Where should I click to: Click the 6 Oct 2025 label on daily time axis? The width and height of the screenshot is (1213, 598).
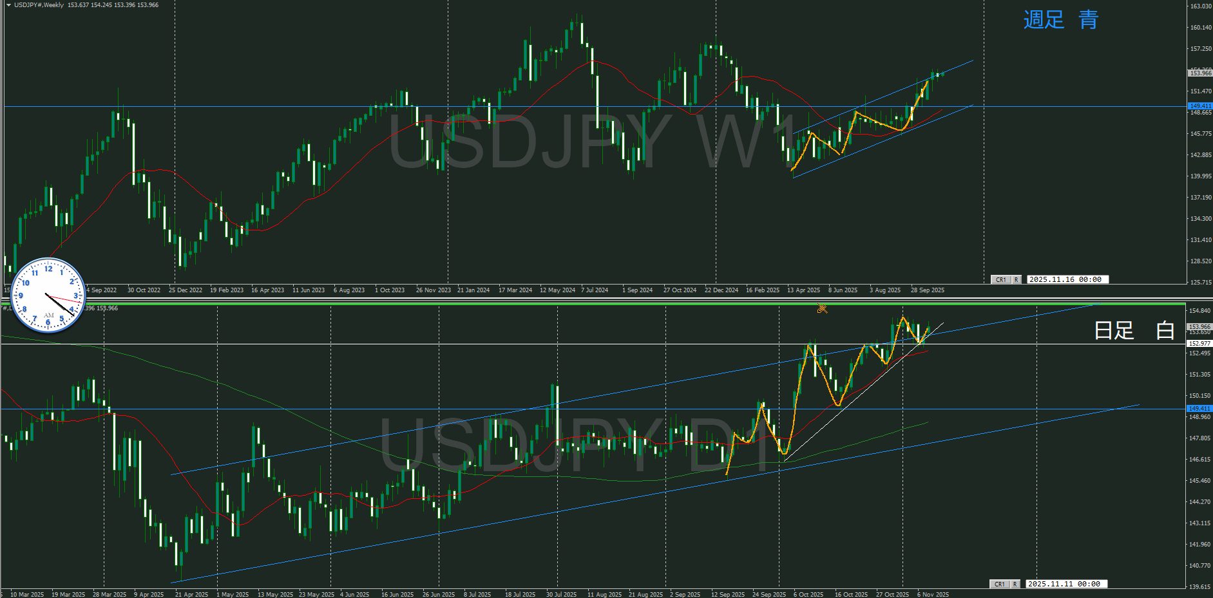(x=808, y=594)
